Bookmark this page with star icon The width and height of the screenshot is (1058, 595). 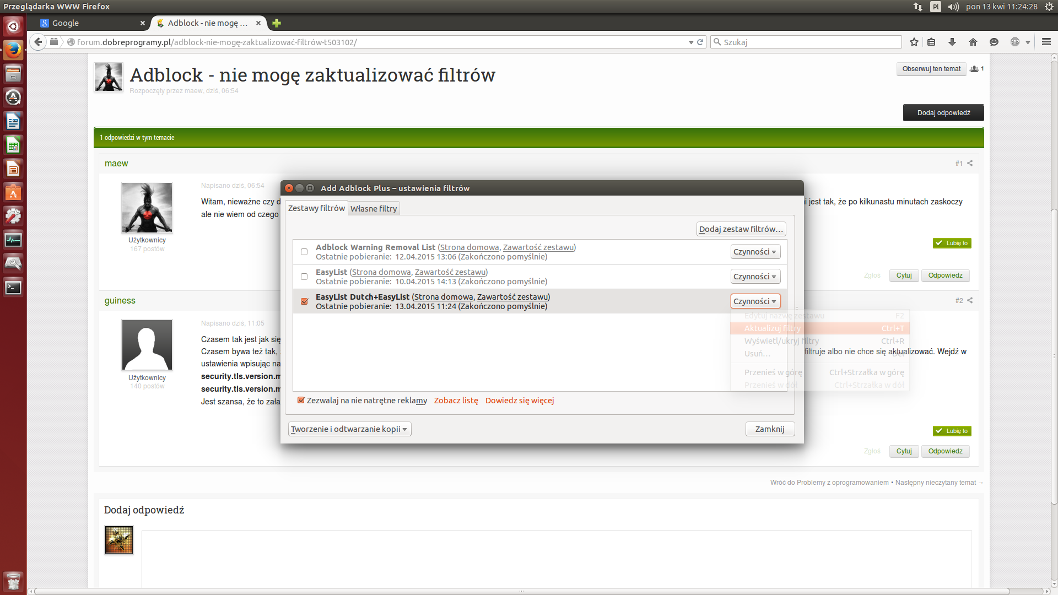click(914, 42)
